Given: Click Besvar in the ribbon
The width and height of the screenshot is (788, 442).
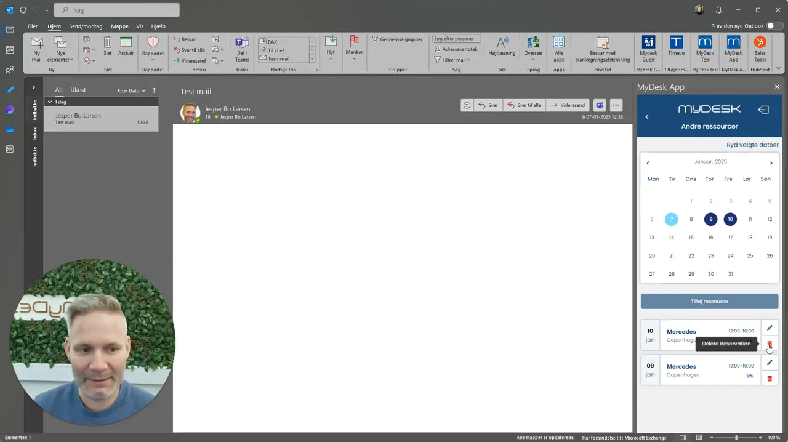Looking at the screenshot, I should pyautogui.click(x=185, y=39).
